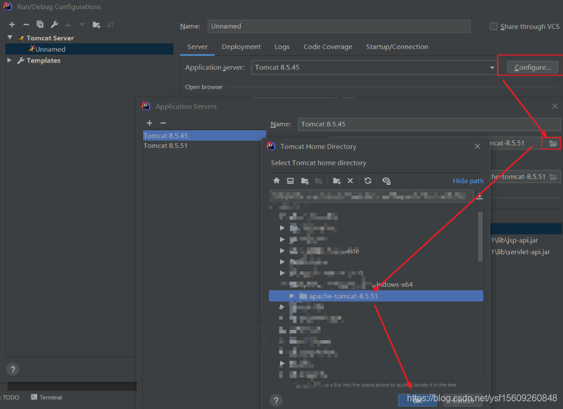The width and height of the screenshot is (563, 409).
Task: Expand the folder whose name ends in 'paste'
Action: click(282, 250)
